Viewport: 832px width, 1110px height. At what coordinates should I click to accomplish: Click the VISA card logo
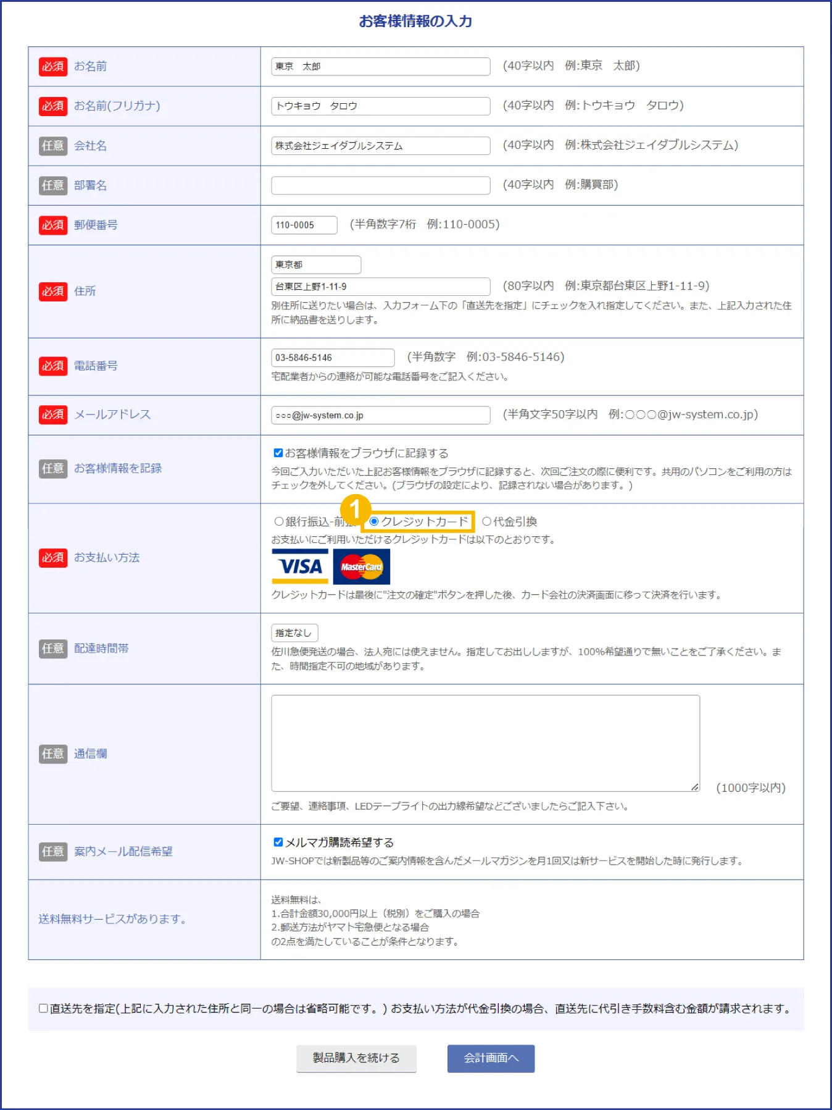[x=300, y=566]
